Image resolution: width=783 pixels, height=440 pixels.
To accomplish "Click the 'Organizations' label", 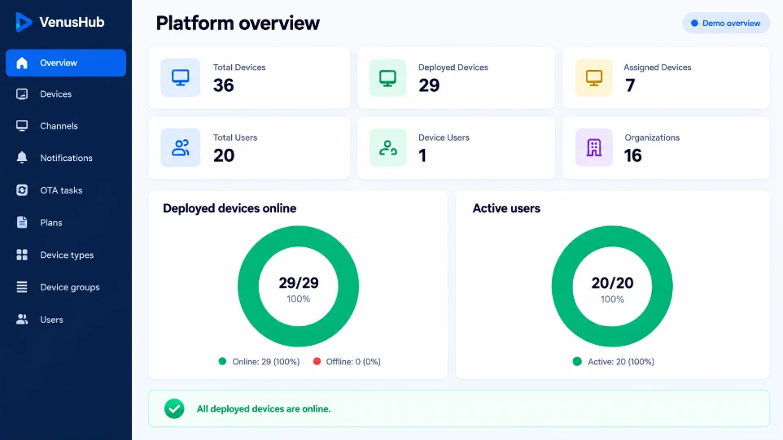I will click(x=652, y=137).
